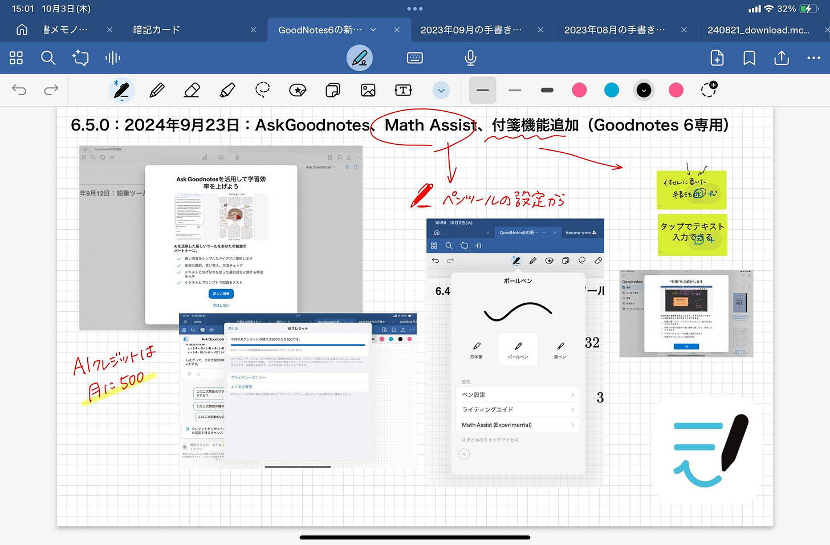Switch to the 2023年09月の手書き… tab
The height and width of the screenshot is (545, 830).
coord(471,30)
